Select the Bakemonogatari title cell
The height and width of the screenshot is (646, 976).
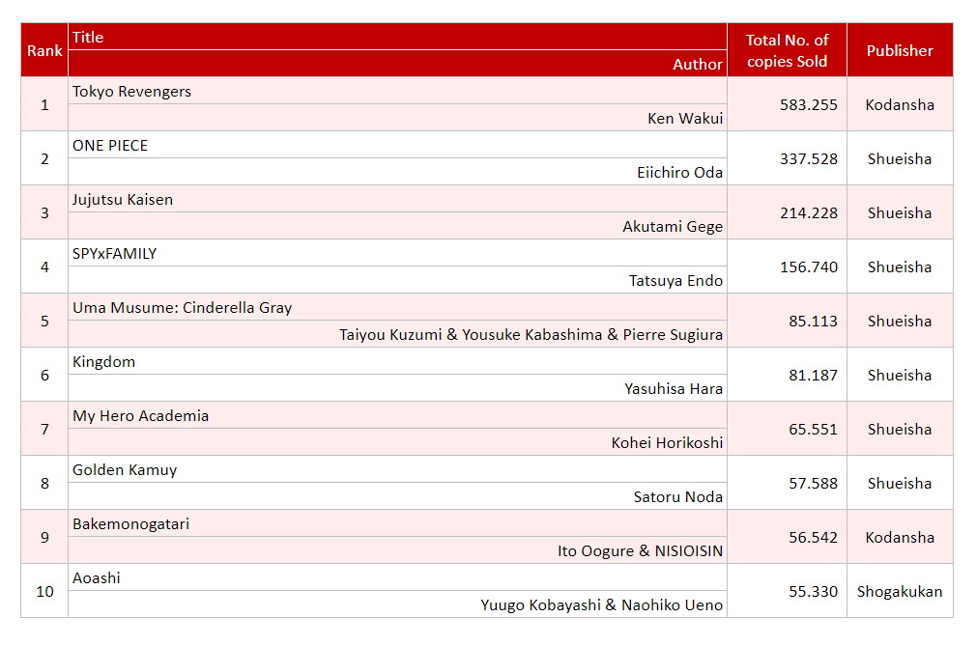(397, 523)
